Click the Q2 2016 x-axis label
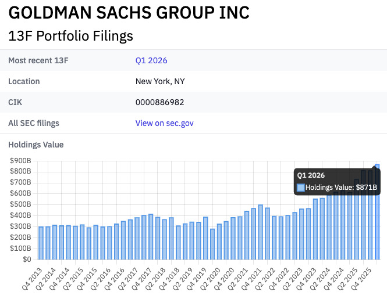The height and width of the screenshot is (299, 387). tap(101, 279)
